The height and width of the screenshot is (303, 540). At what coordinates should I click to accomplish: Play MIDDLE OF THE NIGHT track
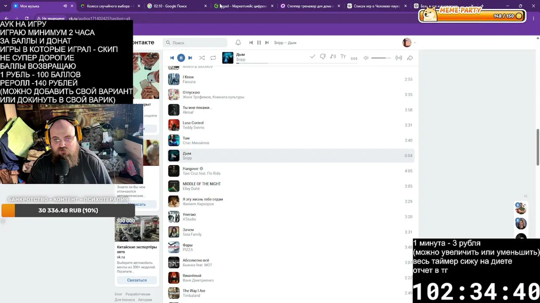pos(291,186)
